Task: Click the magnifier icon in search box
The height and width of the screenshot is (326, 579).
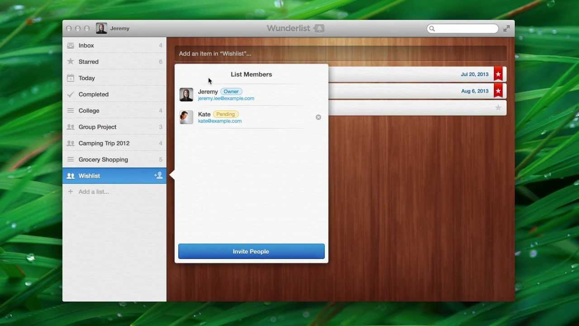Action: tap(432, 29)
